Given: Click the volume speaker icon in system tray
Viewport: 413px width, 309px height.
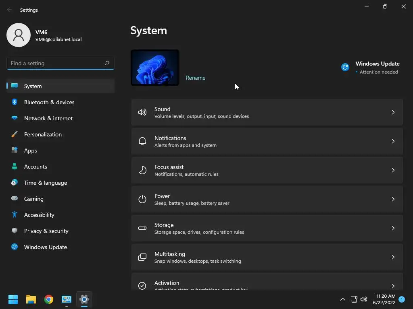Looking at the screenshot, I should coord(364,299).
